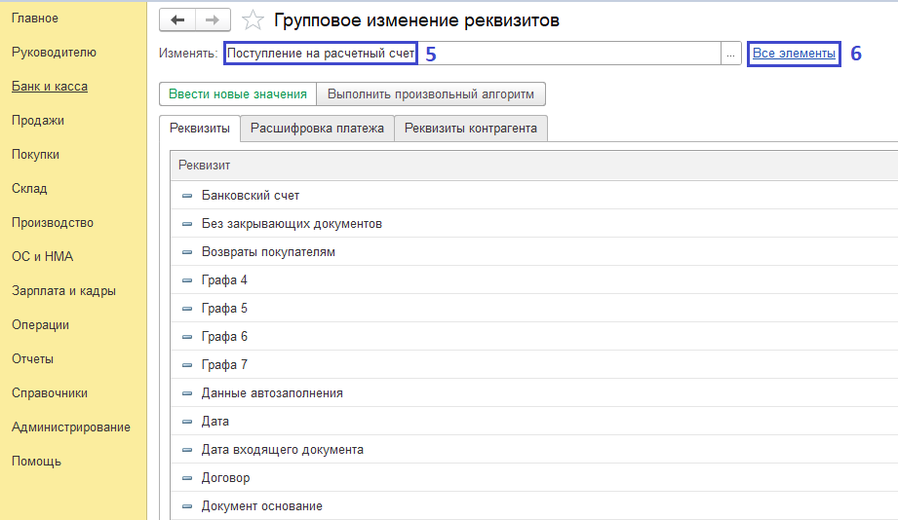This screenshot has height=520, width=898.
Task: Go to the Продажи section
Action: pyautogui.click(x=38, y=121)
